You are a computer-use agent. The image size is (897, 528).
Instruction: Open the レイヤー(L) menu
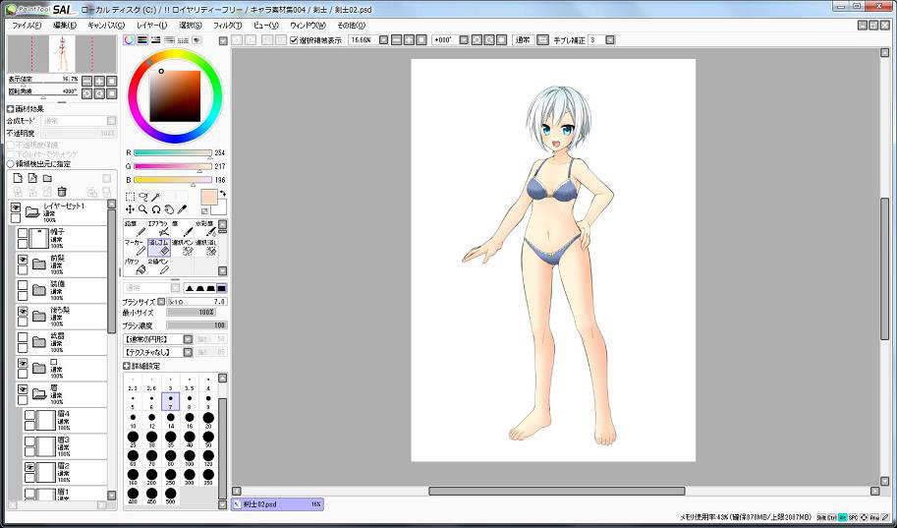pos(151,25)
